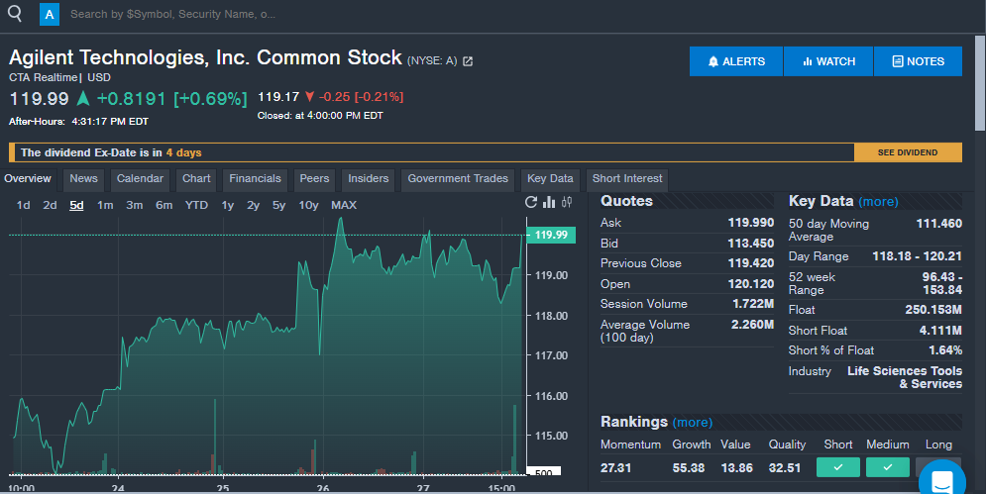Click Day Range value 118.18 - 120.21
The image size is (986, 494).
(x=917, y=256)
